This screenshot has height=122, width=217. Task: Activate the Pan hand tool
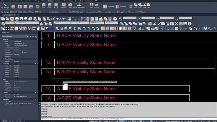coord(70,19)
